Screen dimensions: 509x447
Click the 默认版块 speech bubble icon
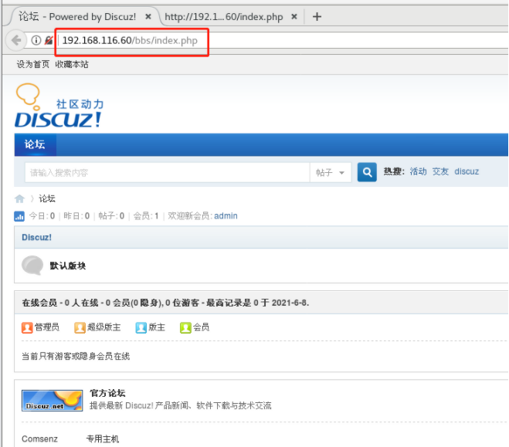(x=32, y=266)
